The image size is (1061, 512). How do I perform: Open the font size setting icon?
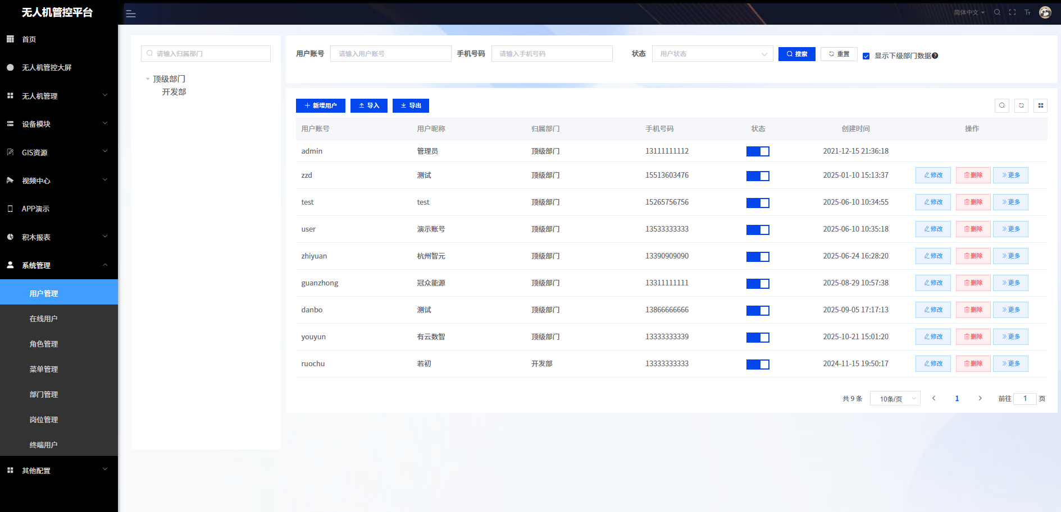coord(1027,12)
